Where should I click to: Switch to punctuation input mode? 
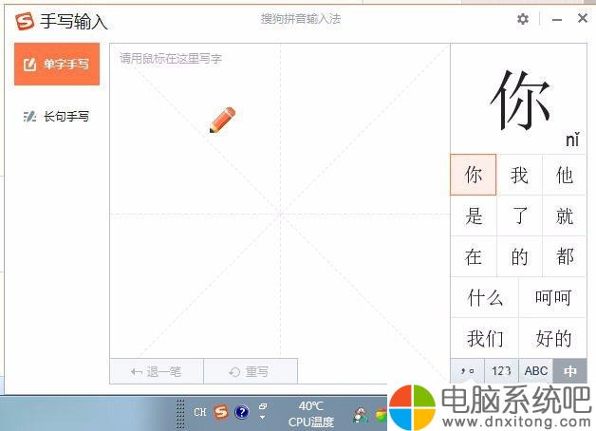[x=468, y=370]
